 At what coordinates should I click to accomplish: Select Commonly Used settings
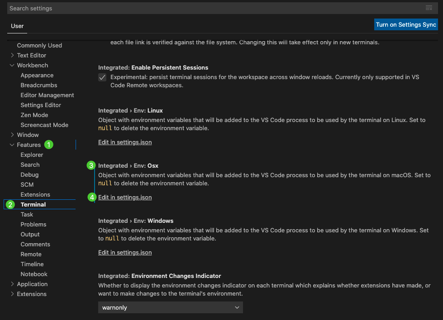(x=39, y=46)
